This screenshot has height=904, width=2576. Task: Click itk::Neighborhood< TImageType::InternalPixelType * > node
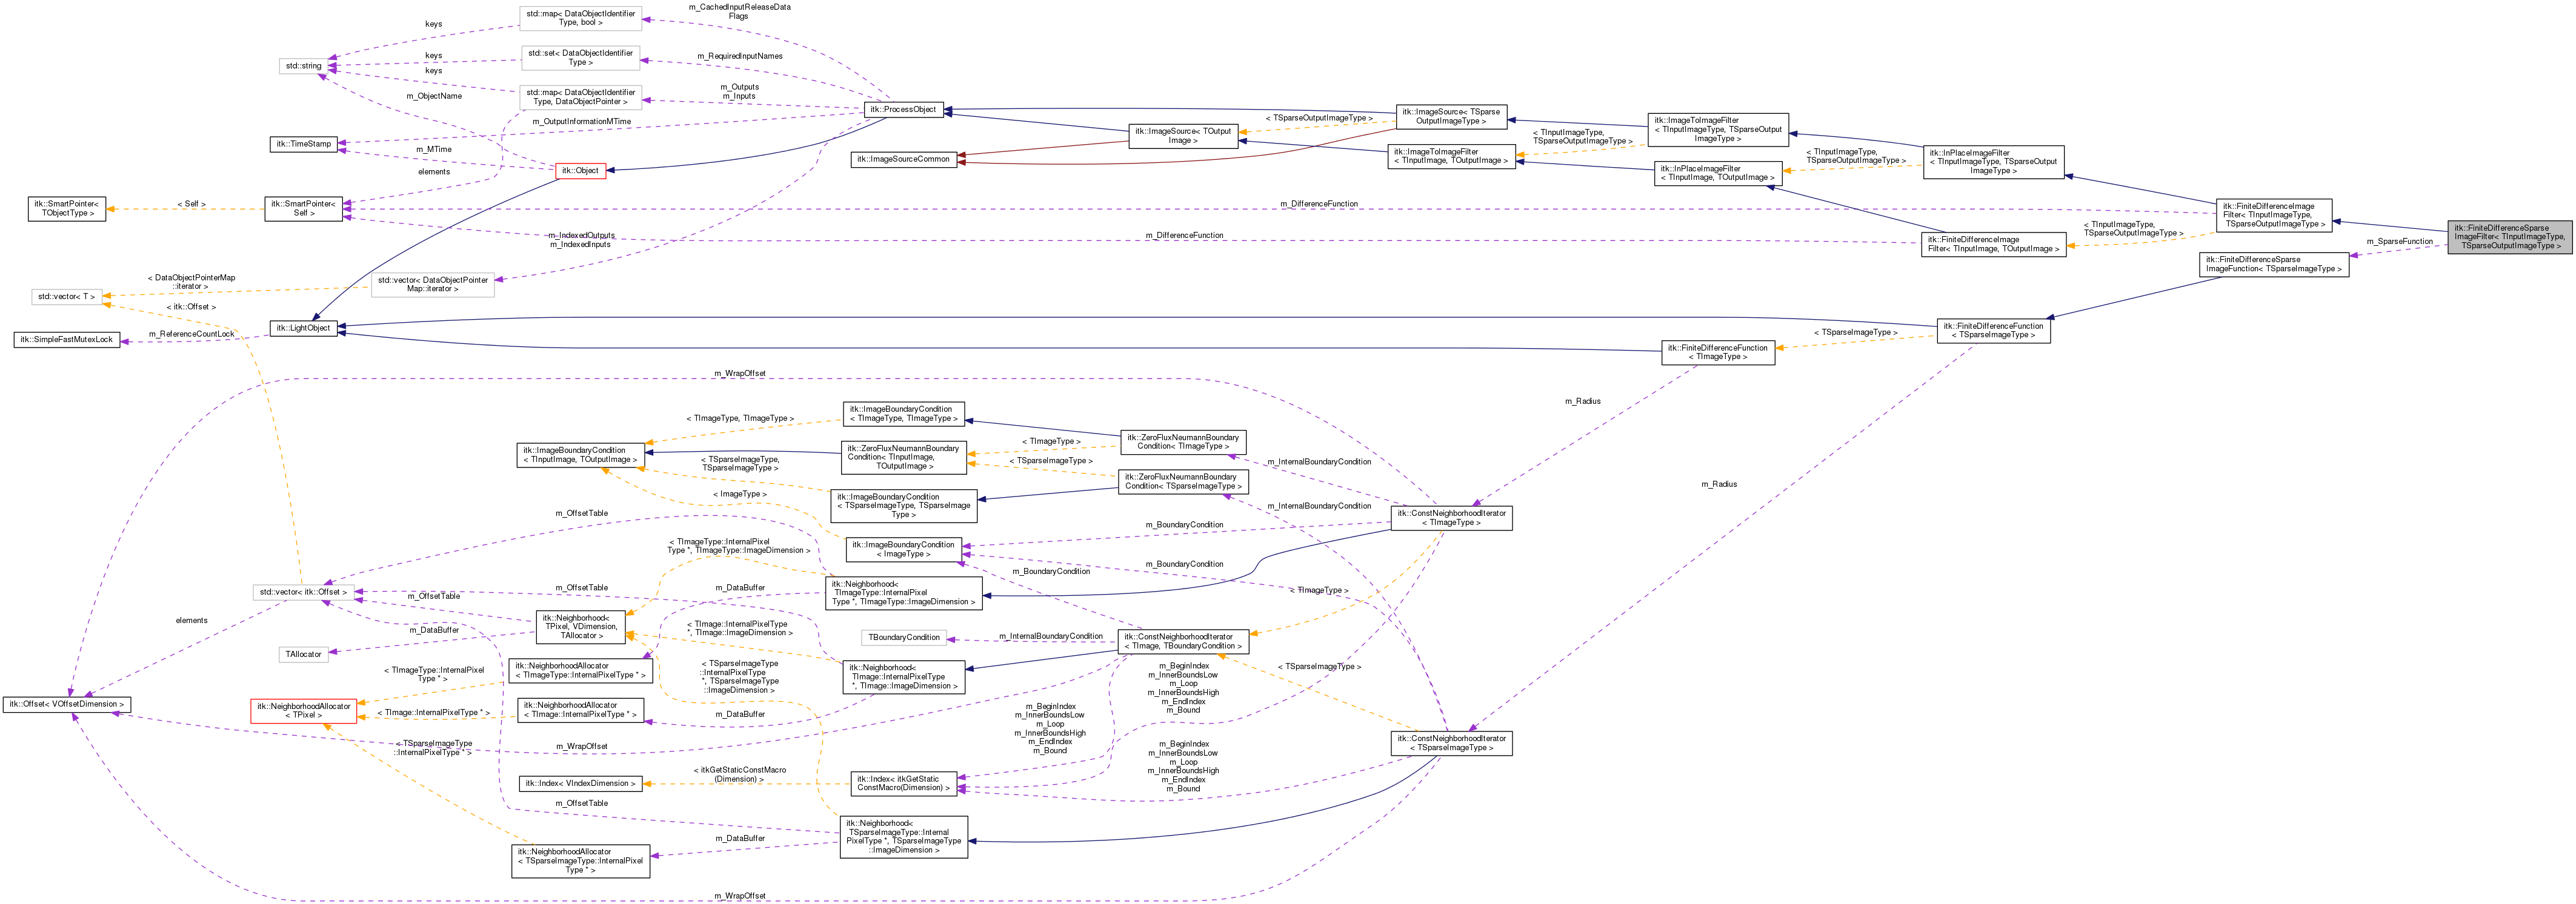[903, 593]
